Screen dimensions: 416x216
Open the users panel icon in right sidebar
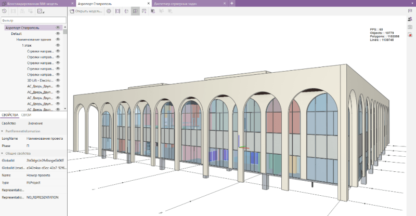point(410,19)
